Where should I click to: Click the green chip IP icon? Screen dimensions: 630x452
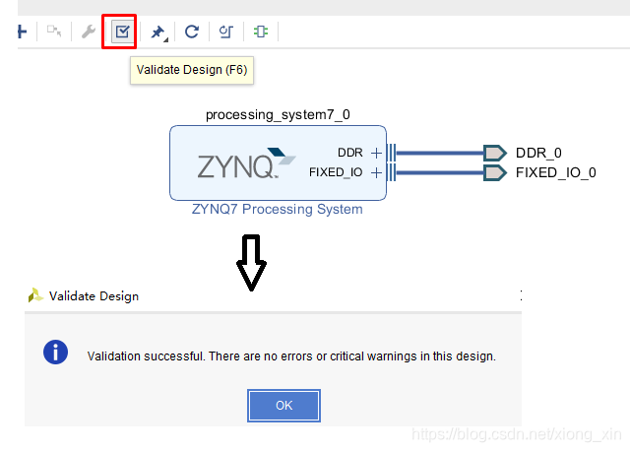point(261,32)
